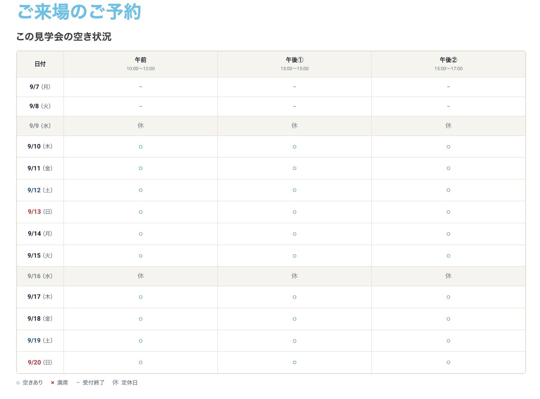This screenshot has height=399, width=540.
Task: Click the 9/16 午後② 休 closed mark
Action: [448, 276]
